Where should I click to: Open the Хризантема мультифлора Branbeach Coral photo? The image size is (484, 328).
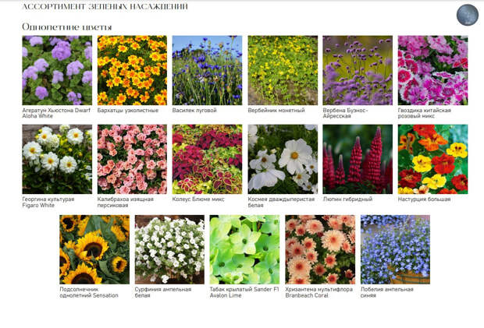(320, 249)
